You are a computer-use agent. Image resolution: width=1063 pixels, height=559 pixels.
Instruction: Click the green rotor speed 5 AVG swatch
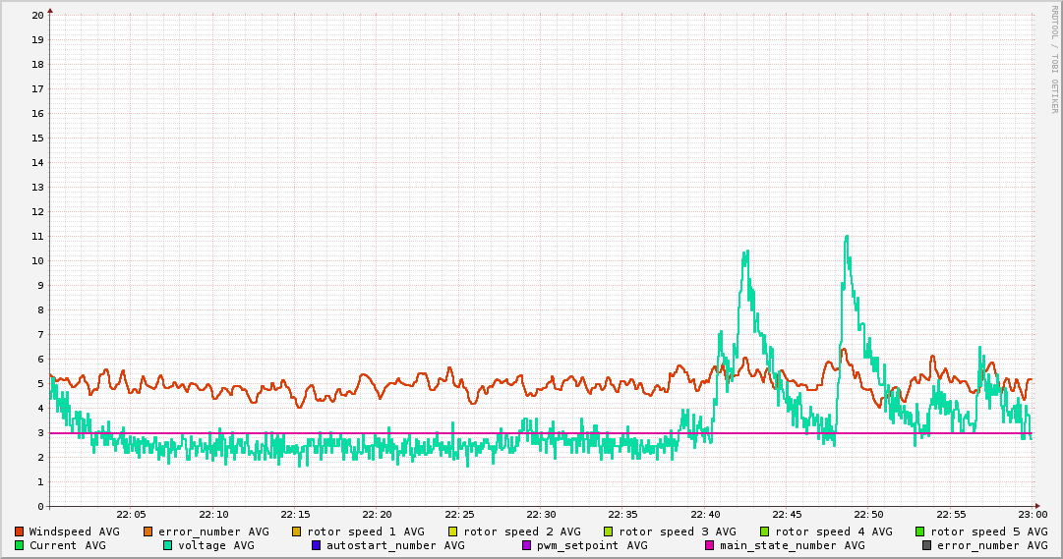pyautogui.click(x=920, y=531)
